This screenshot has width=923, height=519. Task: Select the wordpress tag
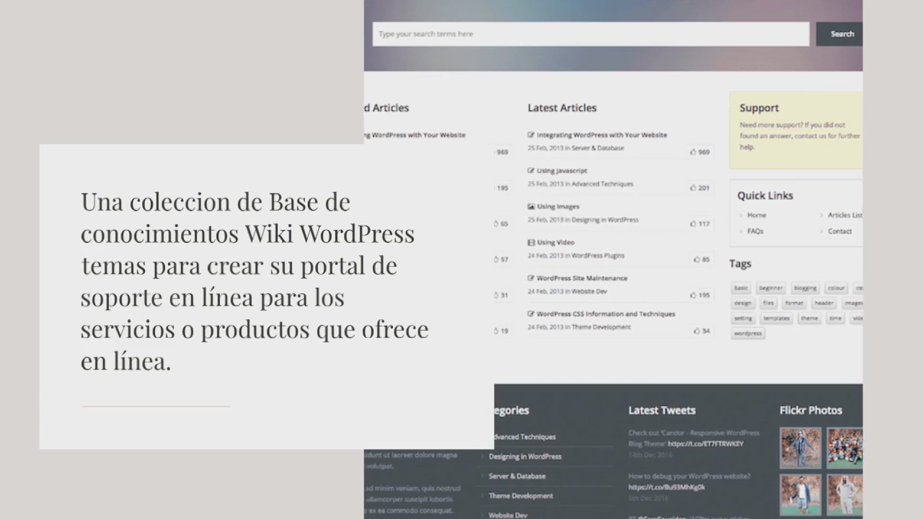pyautogui.click(x=748, y=334)
